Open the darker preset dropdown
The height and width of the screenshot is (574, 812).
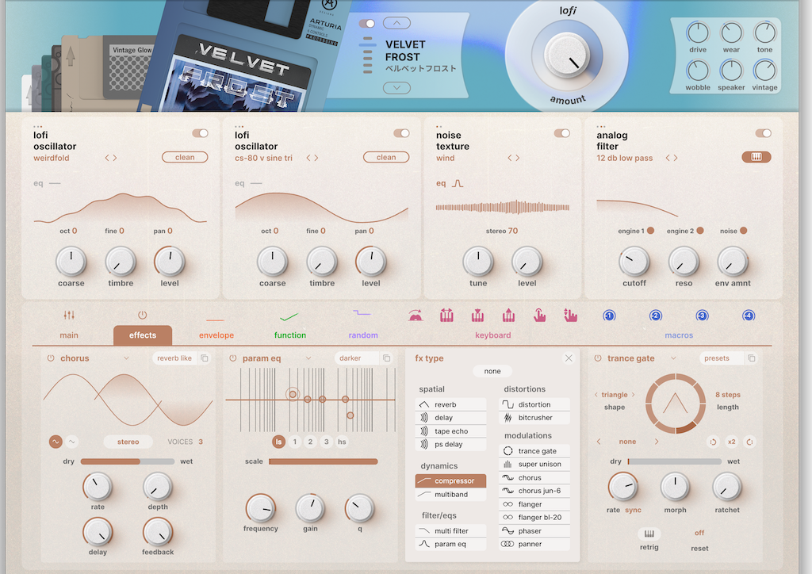pos(356,358)
